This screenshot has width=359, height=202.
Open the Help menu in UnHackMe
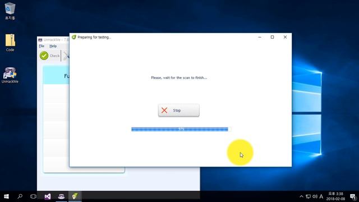(x=53, y=46)
